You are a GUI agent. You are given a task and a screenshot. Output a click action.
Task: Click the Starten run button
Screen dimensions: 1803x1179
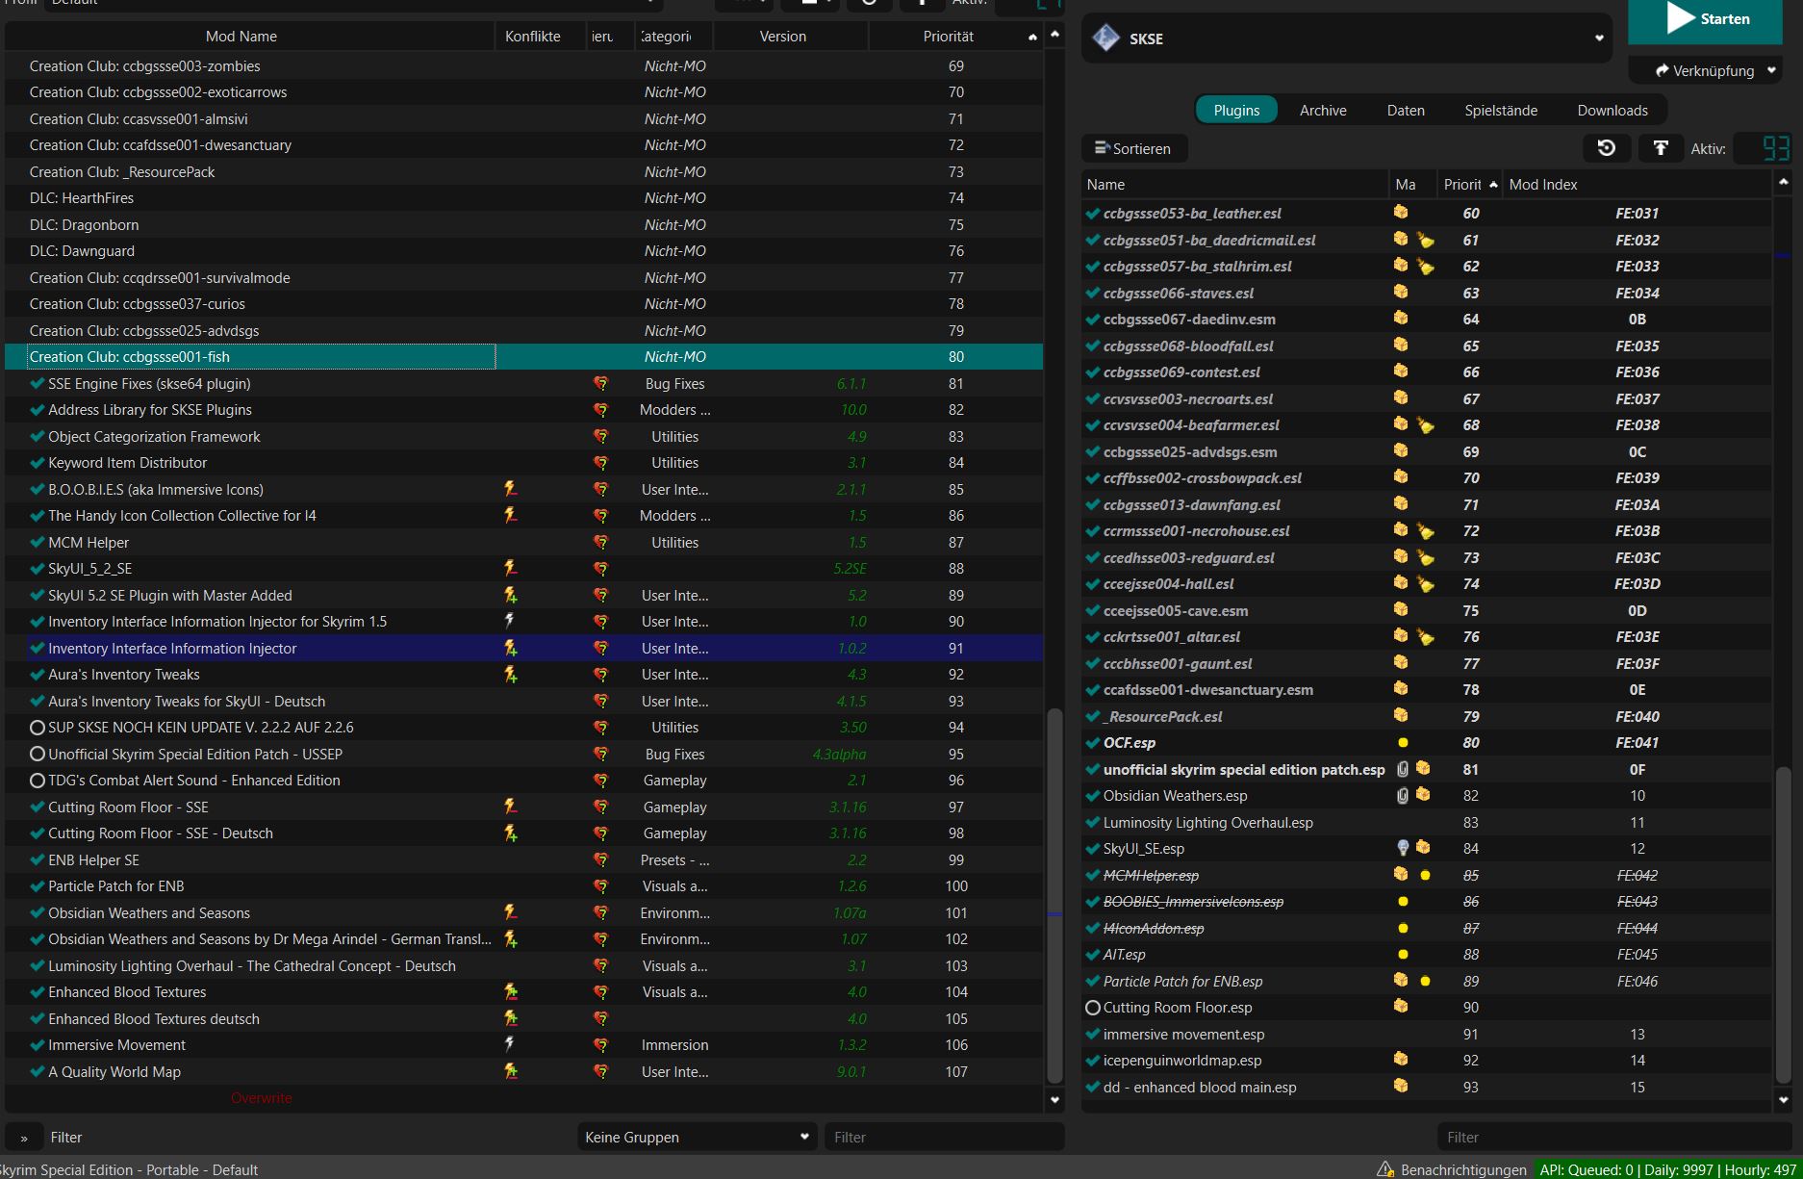[x=1704, y=20]
